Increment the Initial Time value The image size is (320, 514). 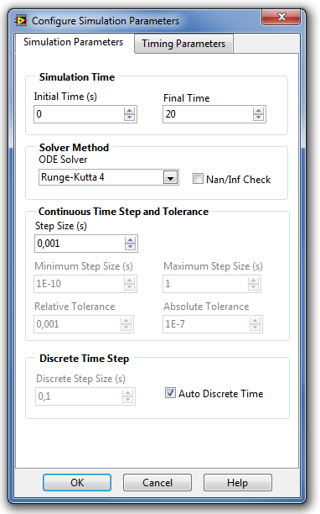tap(130, 111)
